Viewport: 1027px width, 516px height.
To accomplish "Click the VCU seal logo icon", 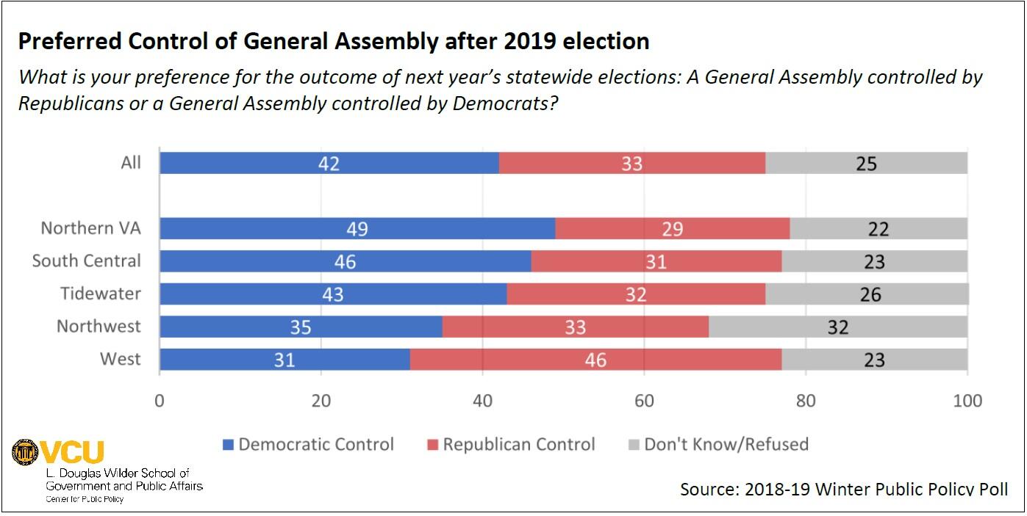I will click(25, 452).
